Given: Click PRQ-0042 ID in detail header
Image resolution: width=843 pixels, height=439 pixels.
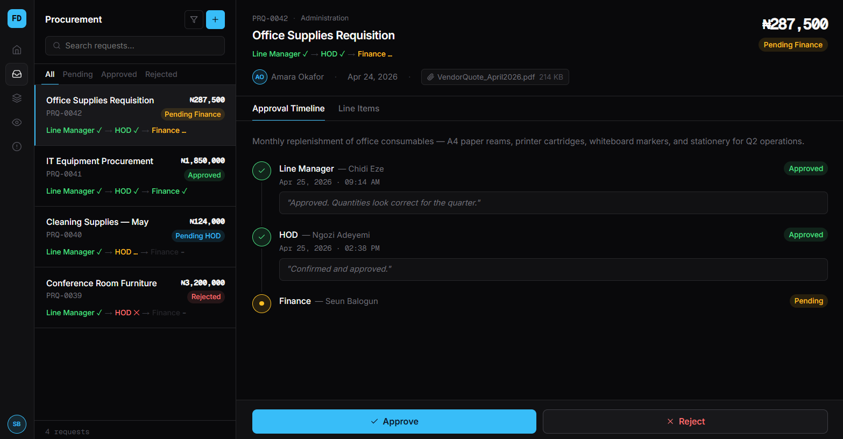Looking at the screenshot, I should coord(270,18).
